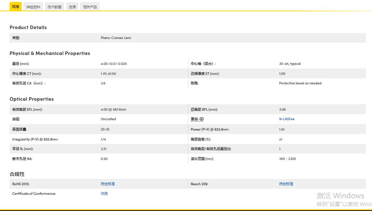The height and width of the screenshot is (211, 372).
Task: Go to the 相关产品 tab
Action: point(90,7)
